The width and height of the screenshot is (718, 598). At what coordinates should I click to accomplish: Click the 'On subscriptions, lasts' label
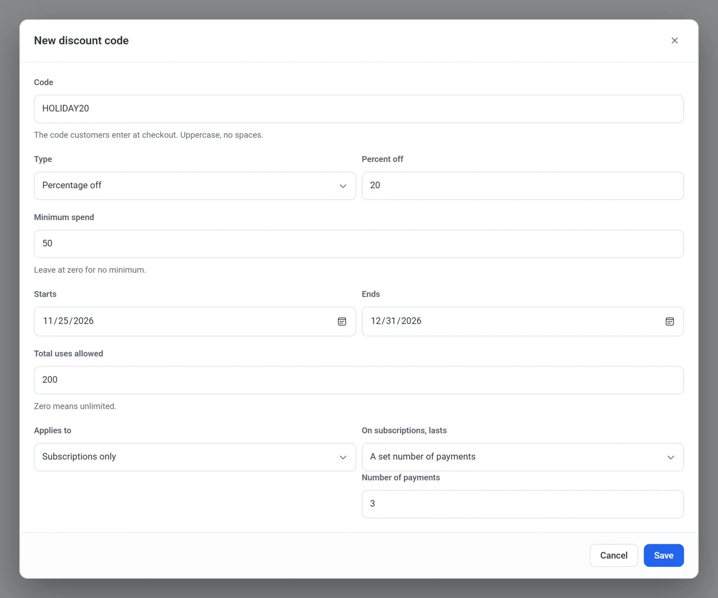(x=404, y=430)
